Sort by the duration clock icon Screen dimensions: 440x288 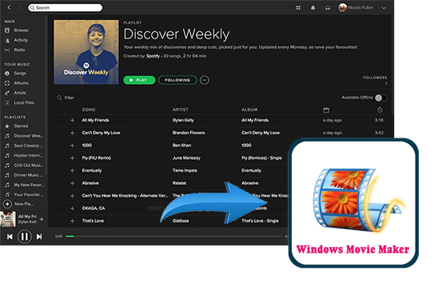tap(379, 110)
